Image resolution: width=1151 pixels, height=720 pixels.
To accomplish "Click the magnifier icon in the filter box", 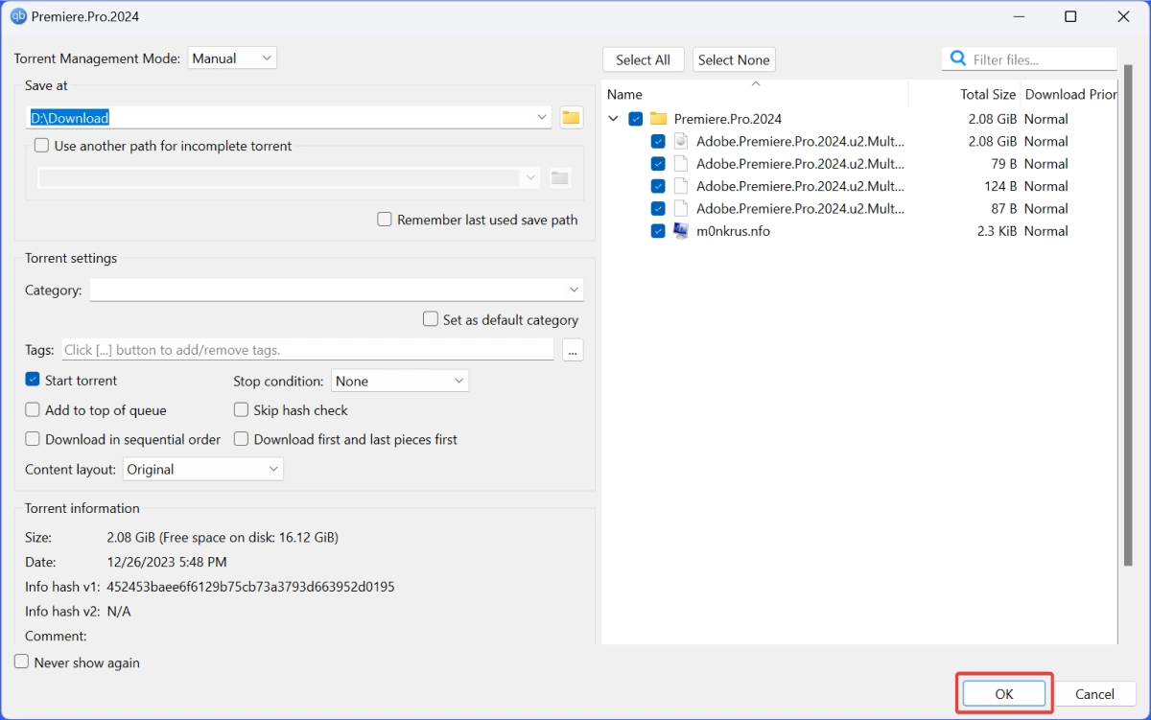I will point(957,59).
